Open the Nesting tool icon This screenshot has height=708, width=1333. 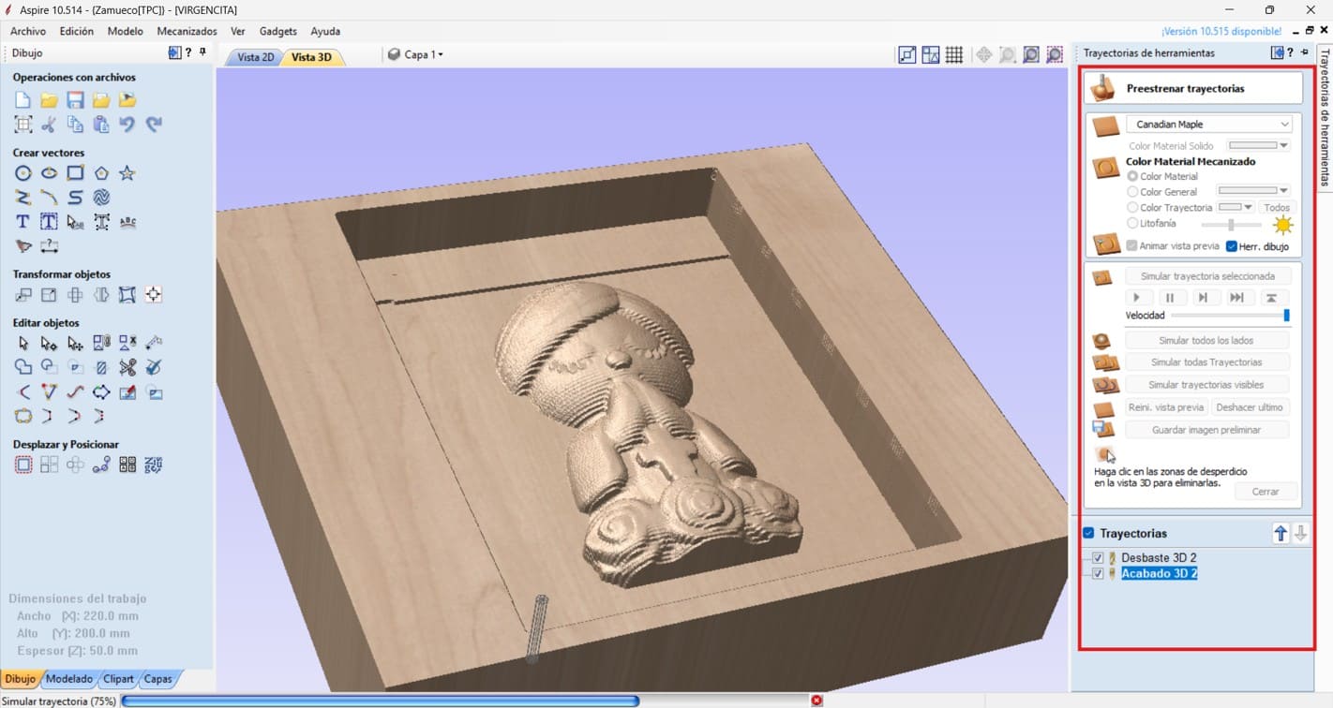[154, 465]
